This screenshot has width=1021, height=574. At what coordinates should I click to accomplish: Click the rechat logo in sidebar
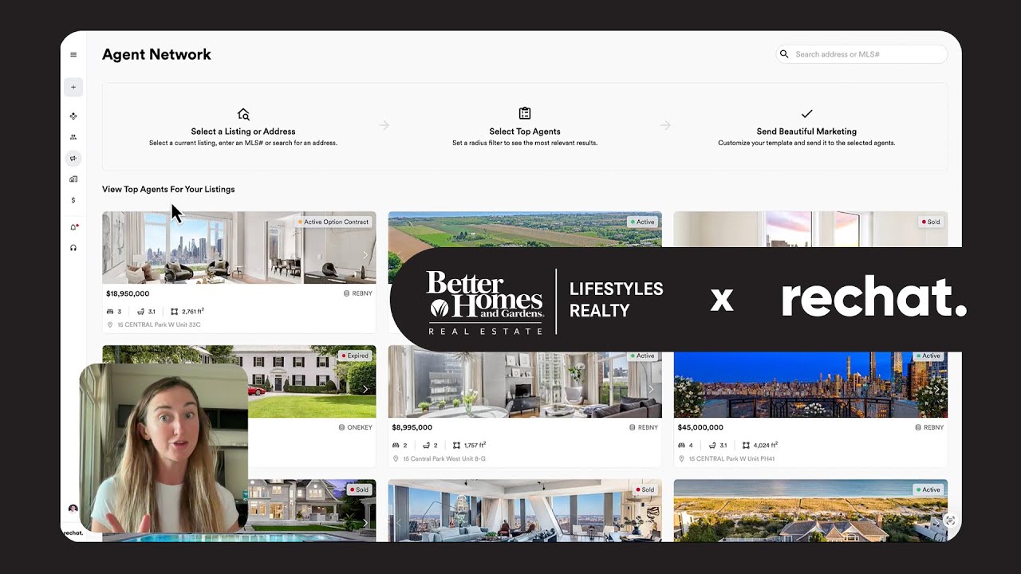[x=73, y=533]
